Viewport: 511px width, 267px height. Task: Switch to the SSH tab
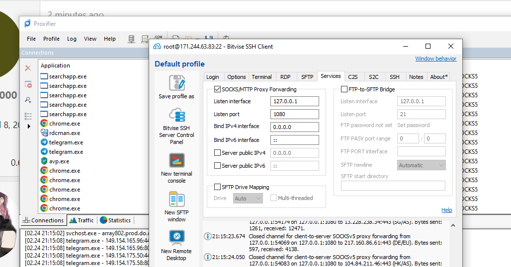[394, 77]
